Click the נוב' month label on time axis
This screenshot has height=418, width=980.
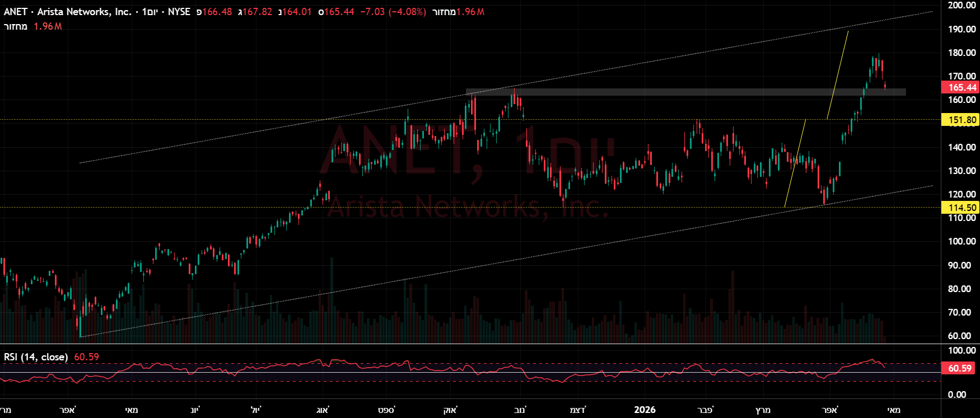pyautogui.click(x=520, y=410)
